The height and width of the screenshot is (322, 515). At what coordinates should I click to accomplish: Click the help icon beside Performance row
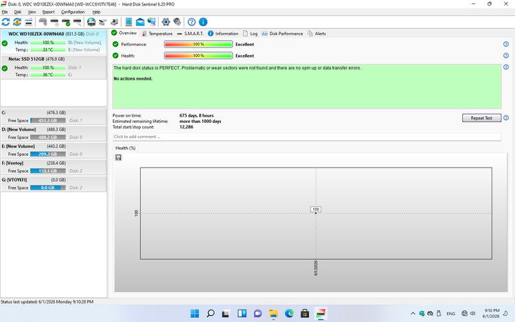pyautogui.click(x=506, y=45)
